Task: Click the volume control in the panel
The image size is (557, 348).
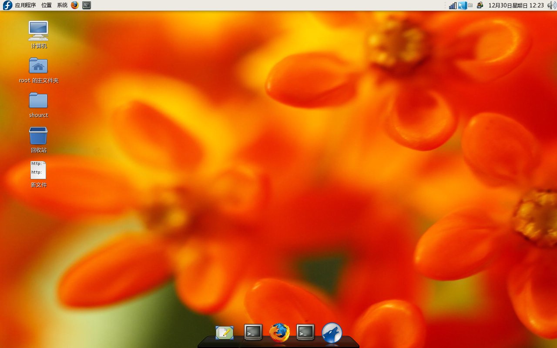Action: click(x=551, y=5)
